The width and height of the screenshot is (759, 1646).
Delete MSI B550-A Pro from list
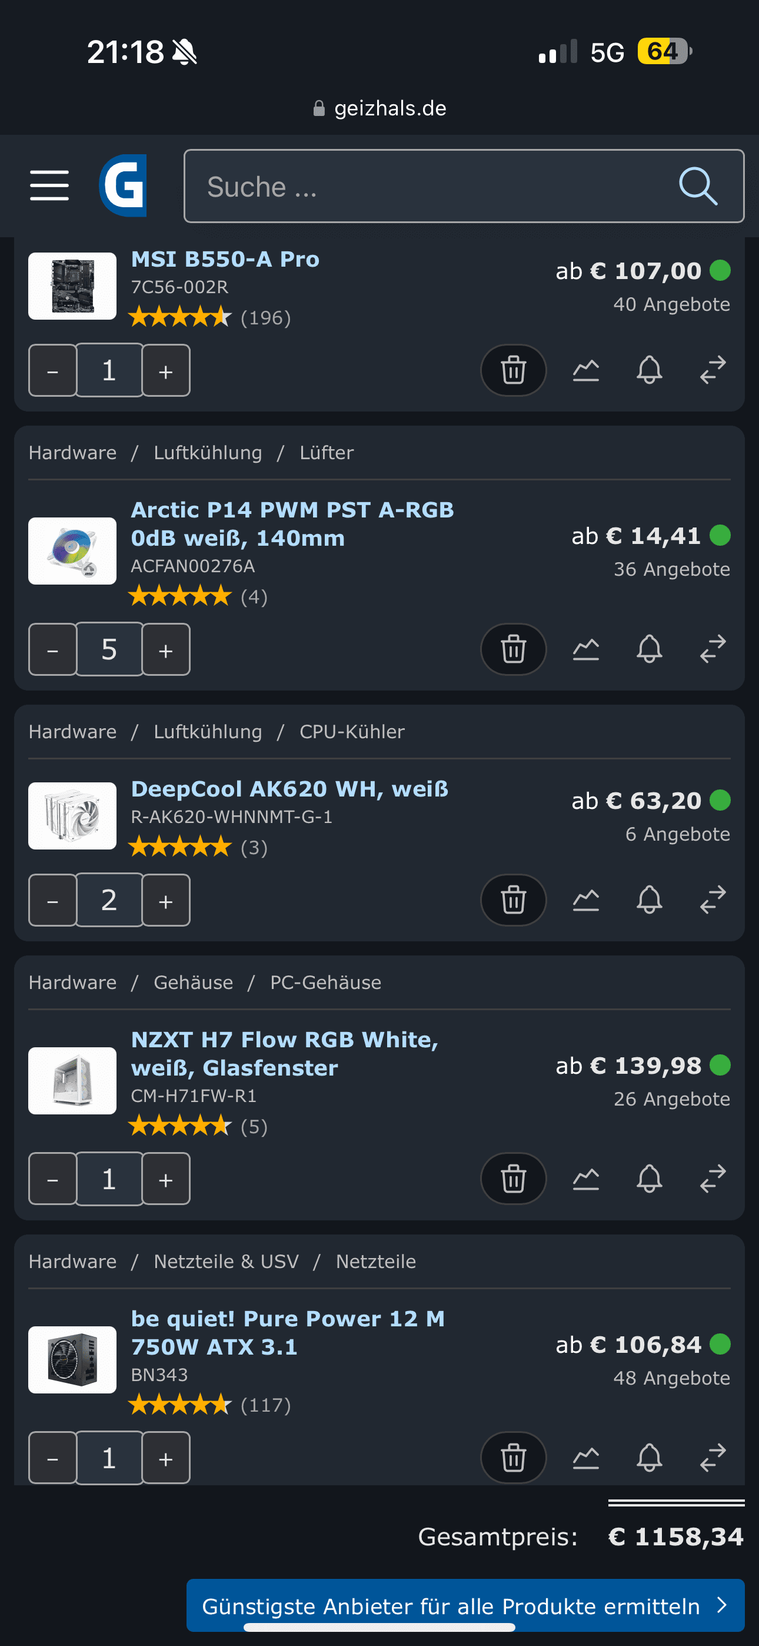click(x=513, y=370)
